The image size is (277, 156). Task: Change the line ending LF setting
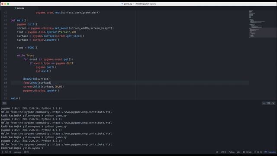(217, 152)
